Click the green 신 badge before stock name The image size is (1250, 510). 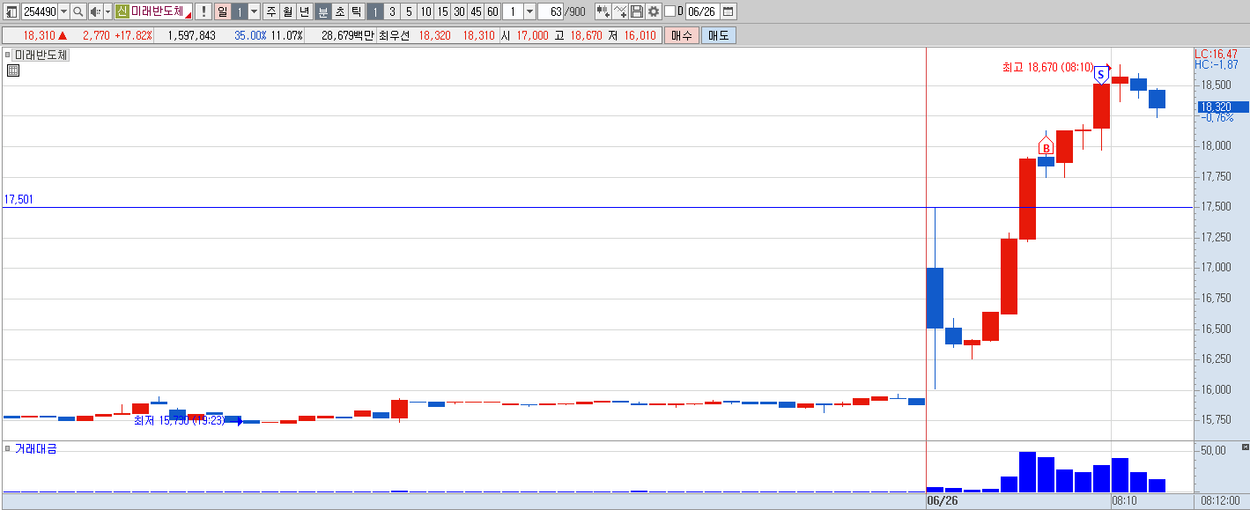[122, 11]
